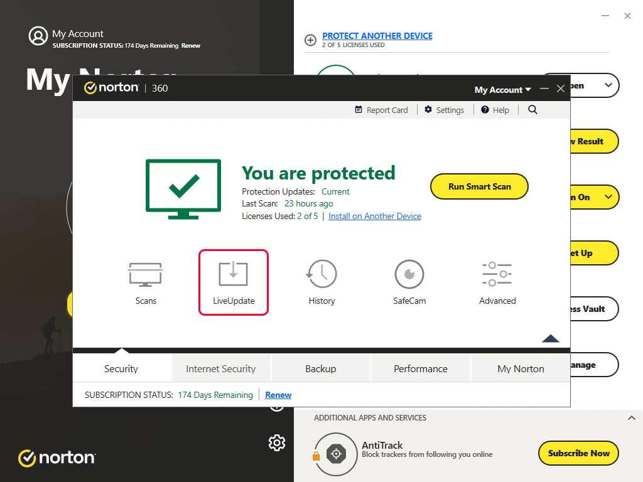This screenshot has height=482, width=643.
Task: Switch to the Internet Security tab
Action: (221, 368)
